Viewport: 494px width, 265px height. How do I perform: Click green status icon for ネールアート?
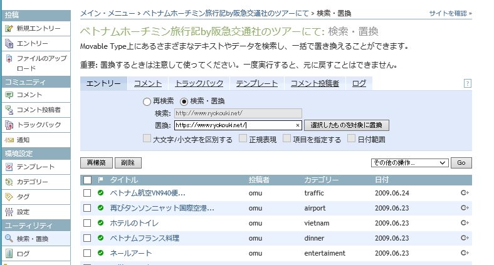[100, 252]
